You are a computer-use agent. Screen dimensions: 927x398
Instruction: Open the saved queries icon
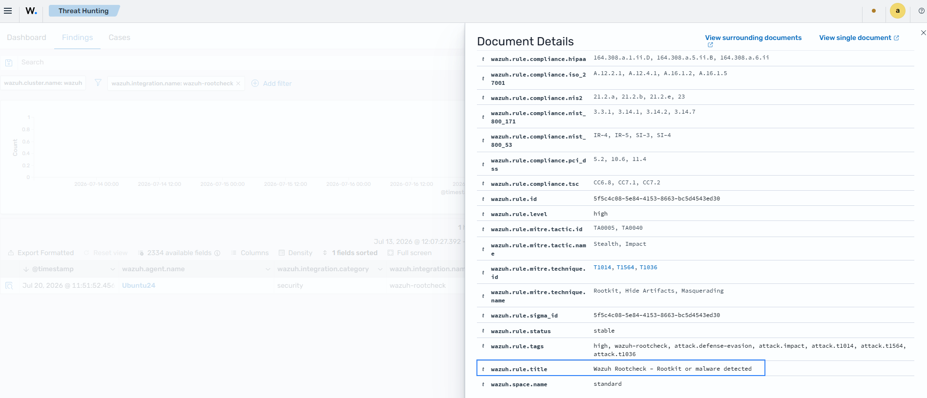click(9, 62)
